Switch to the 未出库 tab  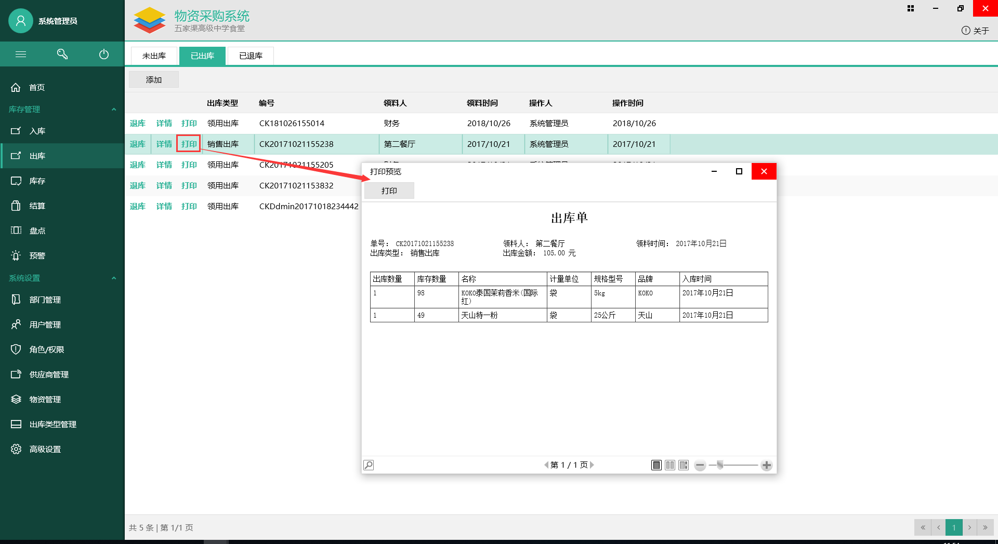coord(154,56)
